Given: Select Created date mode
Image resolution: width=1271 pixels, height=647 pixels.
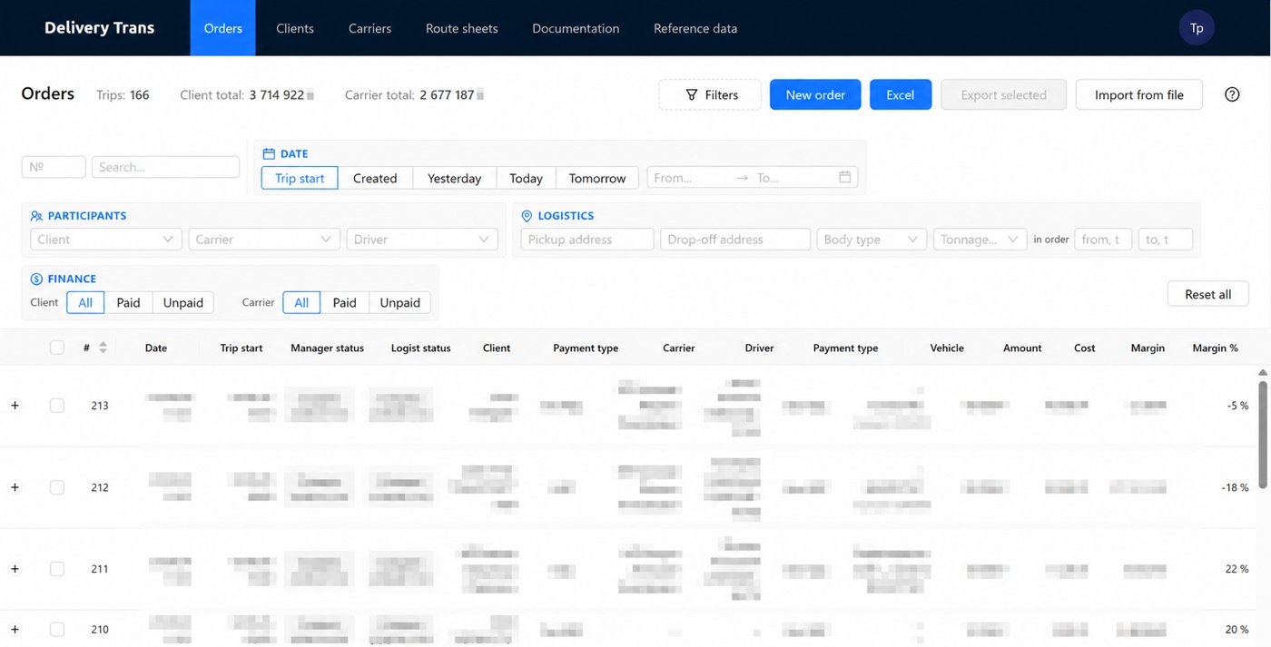Looking at the screenshot, I should coord(375,178).
